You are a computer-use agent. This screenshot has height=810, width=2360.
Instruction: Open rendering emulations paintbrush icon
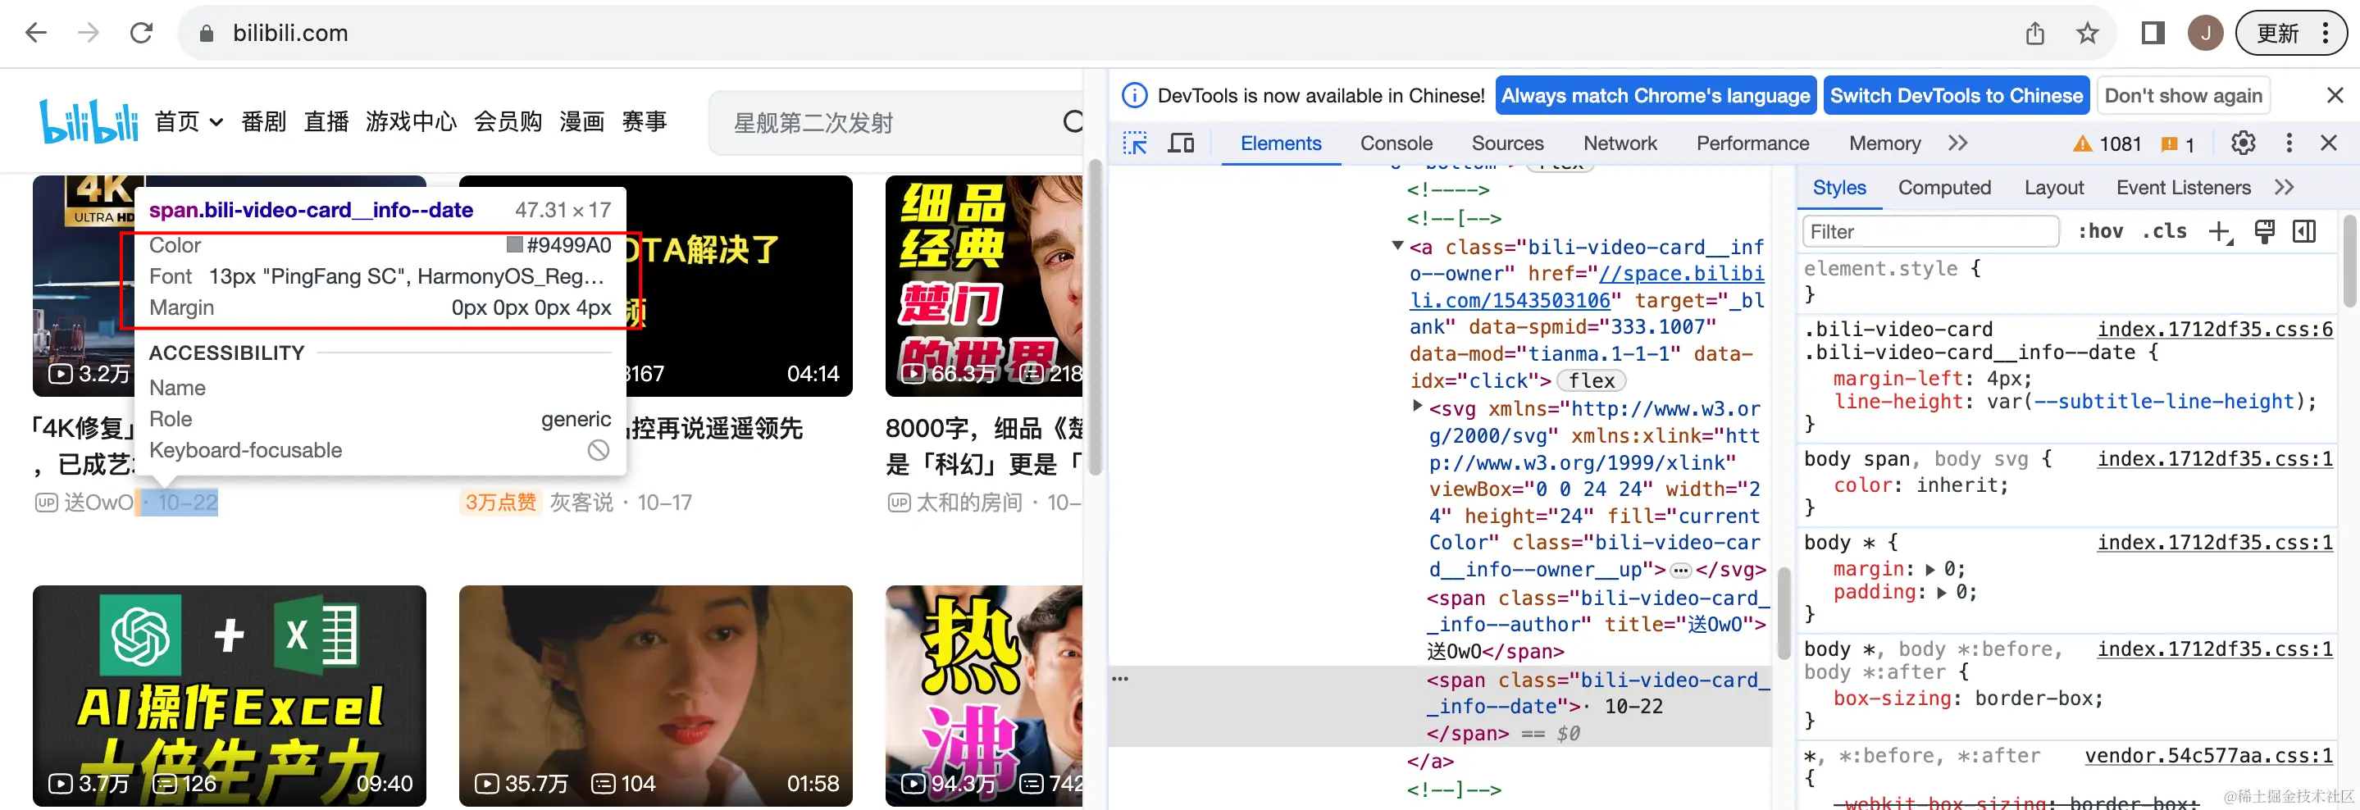tap(2264, 232)
